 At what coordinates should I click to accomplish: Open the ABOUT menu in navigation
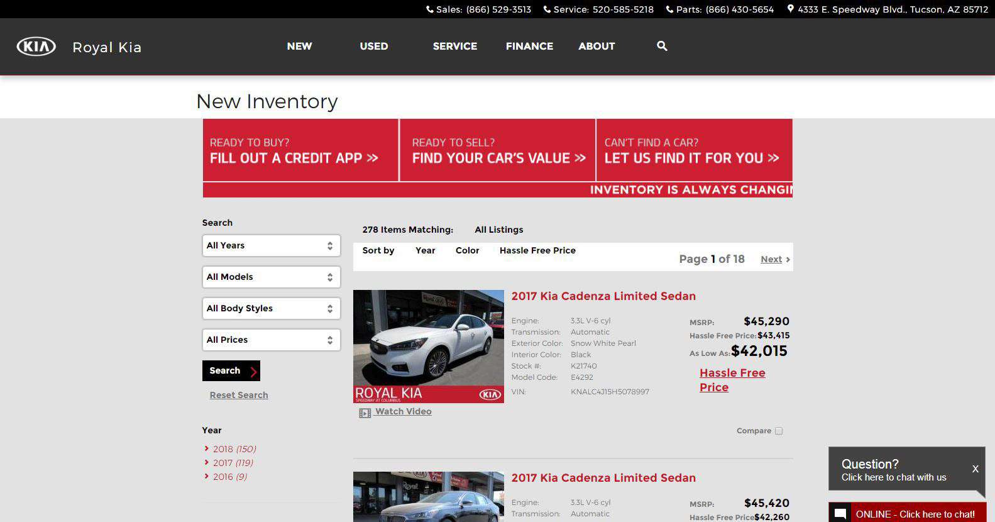(596, 46)
